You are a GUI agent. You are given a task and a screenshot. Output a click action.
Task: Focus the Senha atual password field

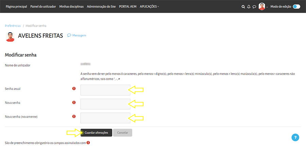105,90
